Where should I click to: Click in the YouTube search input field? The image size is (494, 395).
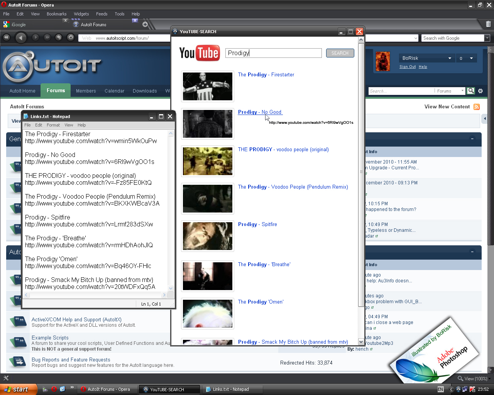point(273,53)
